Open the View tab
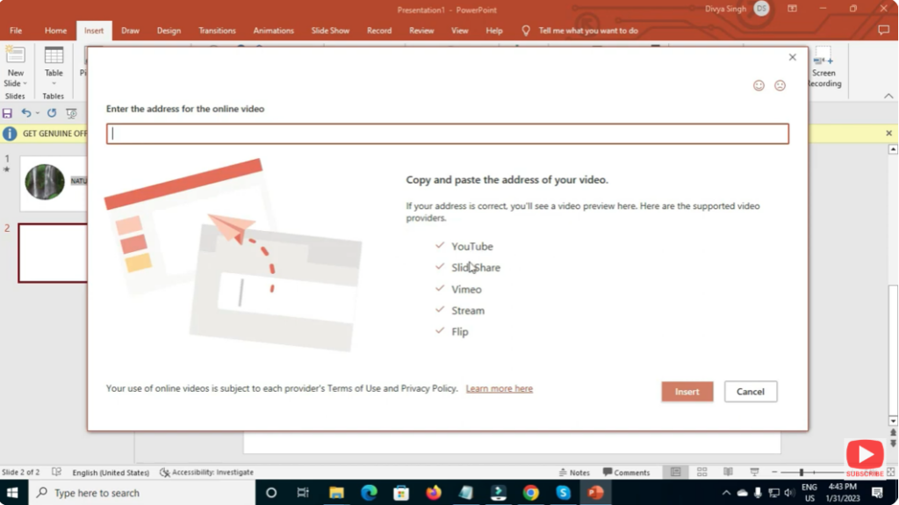 [459, 31]
